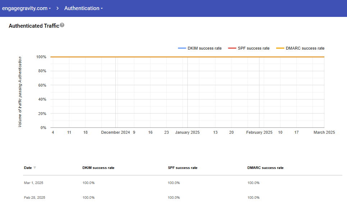Select the DMARC success rate legend label
Image resolution: width=347 pixels, height=202 pixels.
(305, 48)
